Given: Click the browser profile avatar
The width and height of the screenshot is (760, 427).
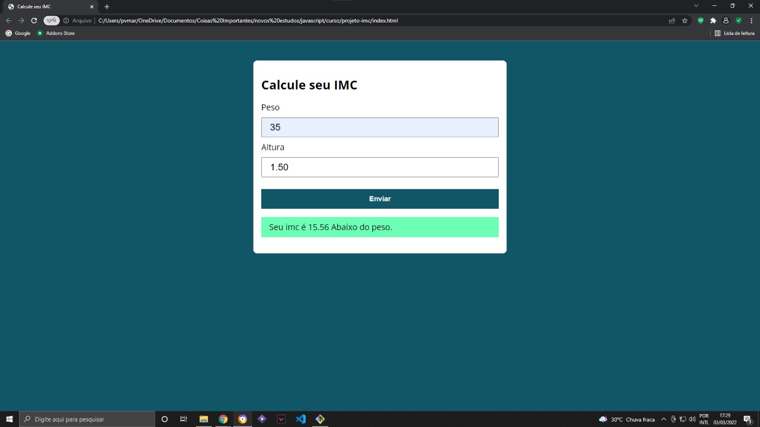Looking at the screenshot, I should tap(726, 20).
